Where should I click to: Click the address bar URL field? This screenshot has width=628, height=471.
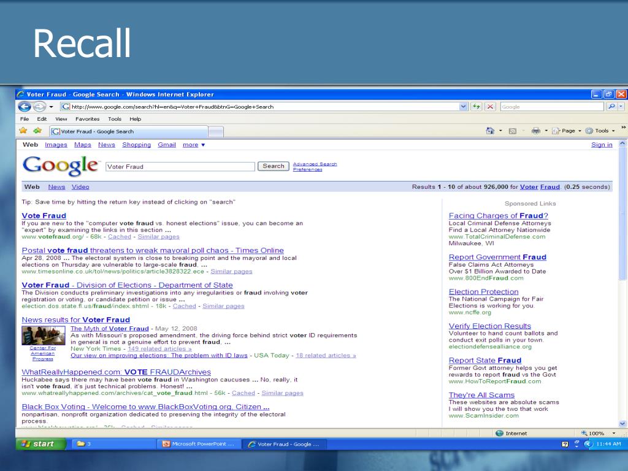pyautogui.click(x=259, y=107)
